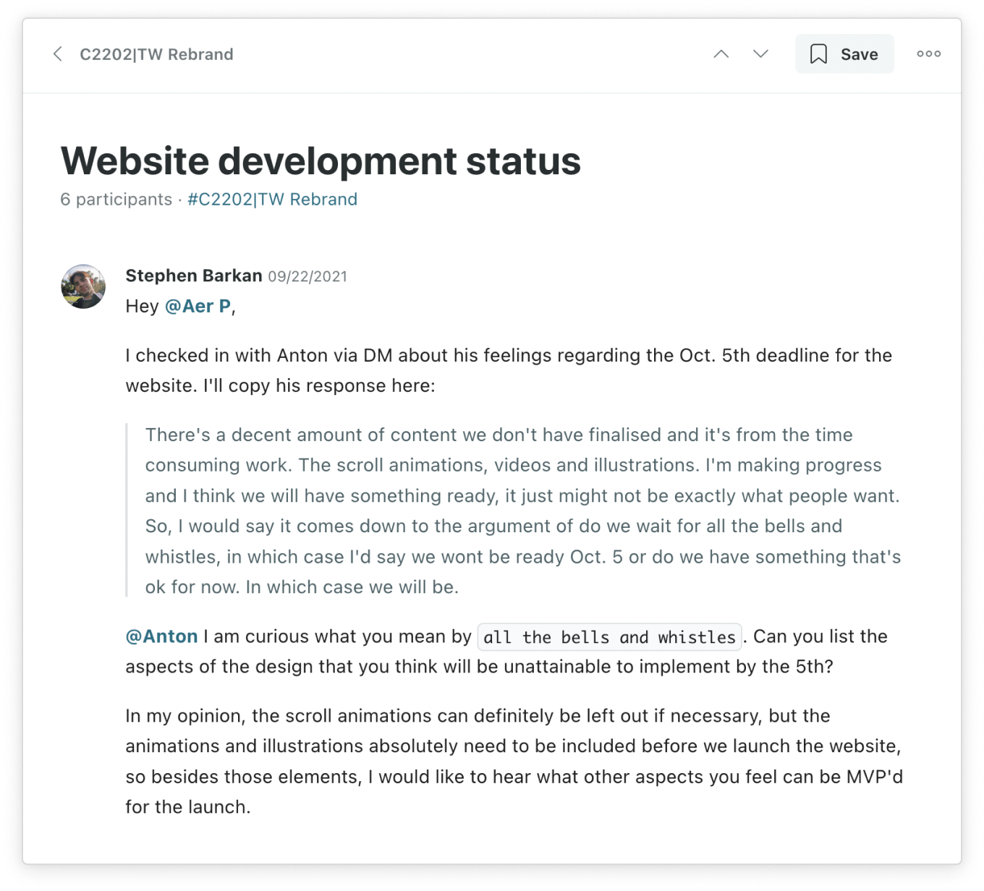The image size is (984, 891).
Task: Click the 6 participants label
Action: (x=116, y=200)
